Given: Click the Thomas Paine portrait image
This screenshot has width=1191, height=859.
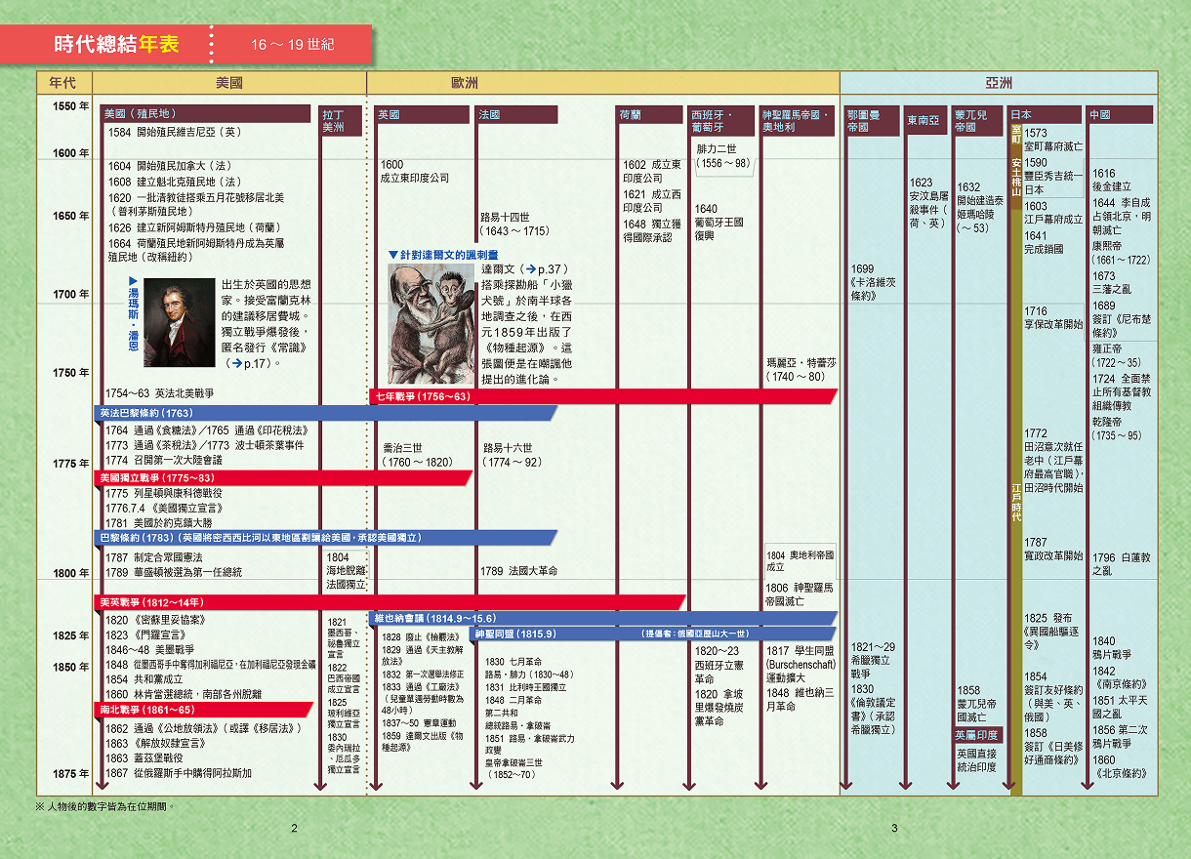Looking at the screenshot, I should tap(181, 322).
